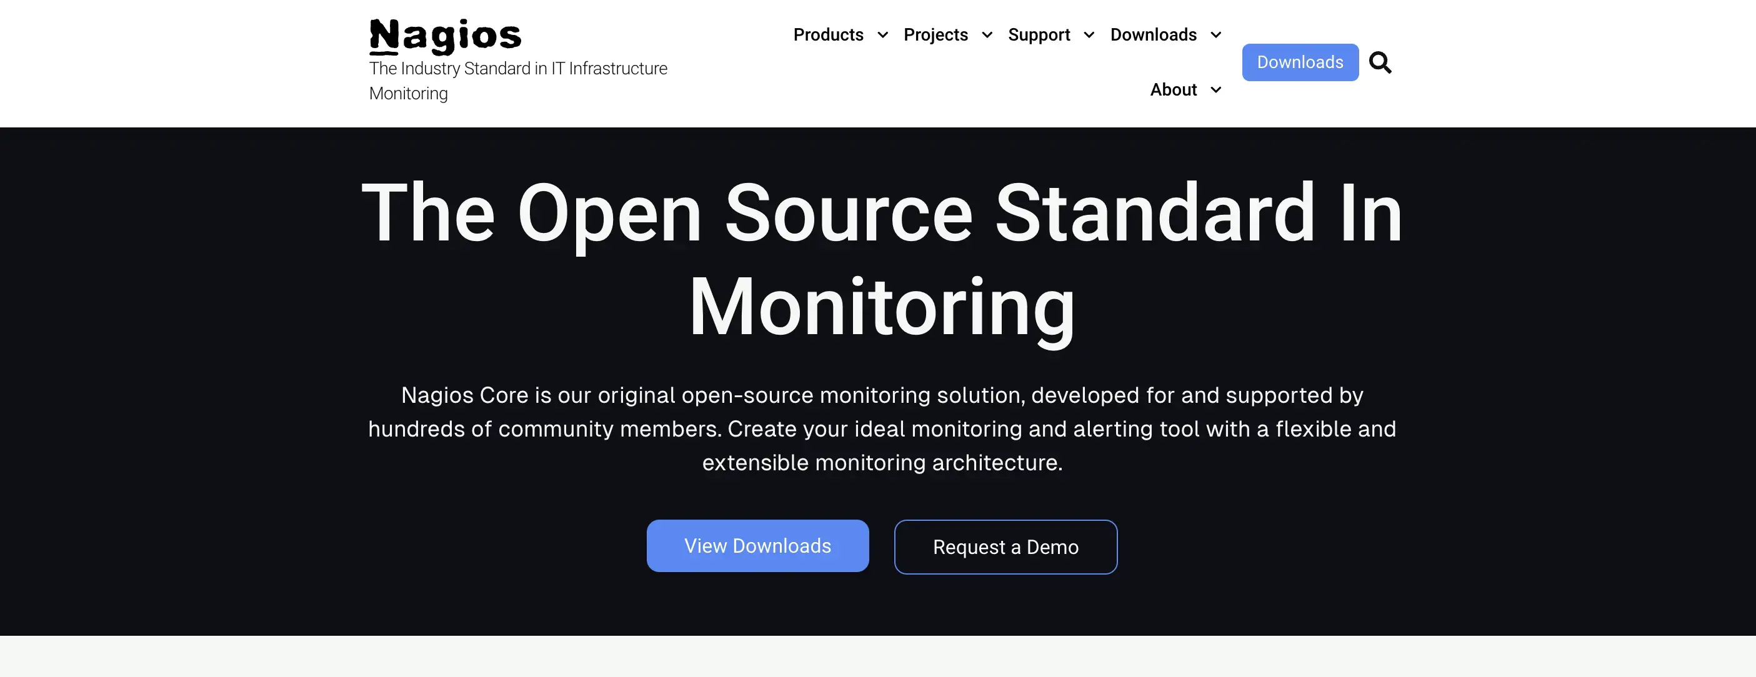Open the Projects menu
Viewport: 1756px width, 677px height.
[935, 35]
